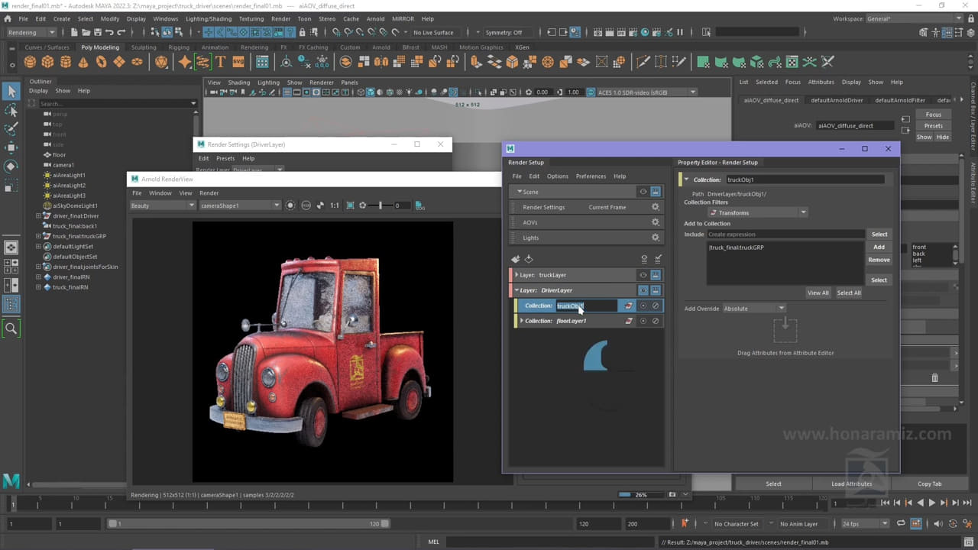
Task: Switch to the Rigging shelf tab
Action: coord(179,47)
